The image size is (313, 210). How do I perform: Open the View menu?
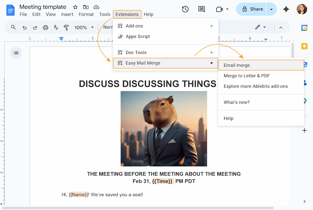coord(51,14)
